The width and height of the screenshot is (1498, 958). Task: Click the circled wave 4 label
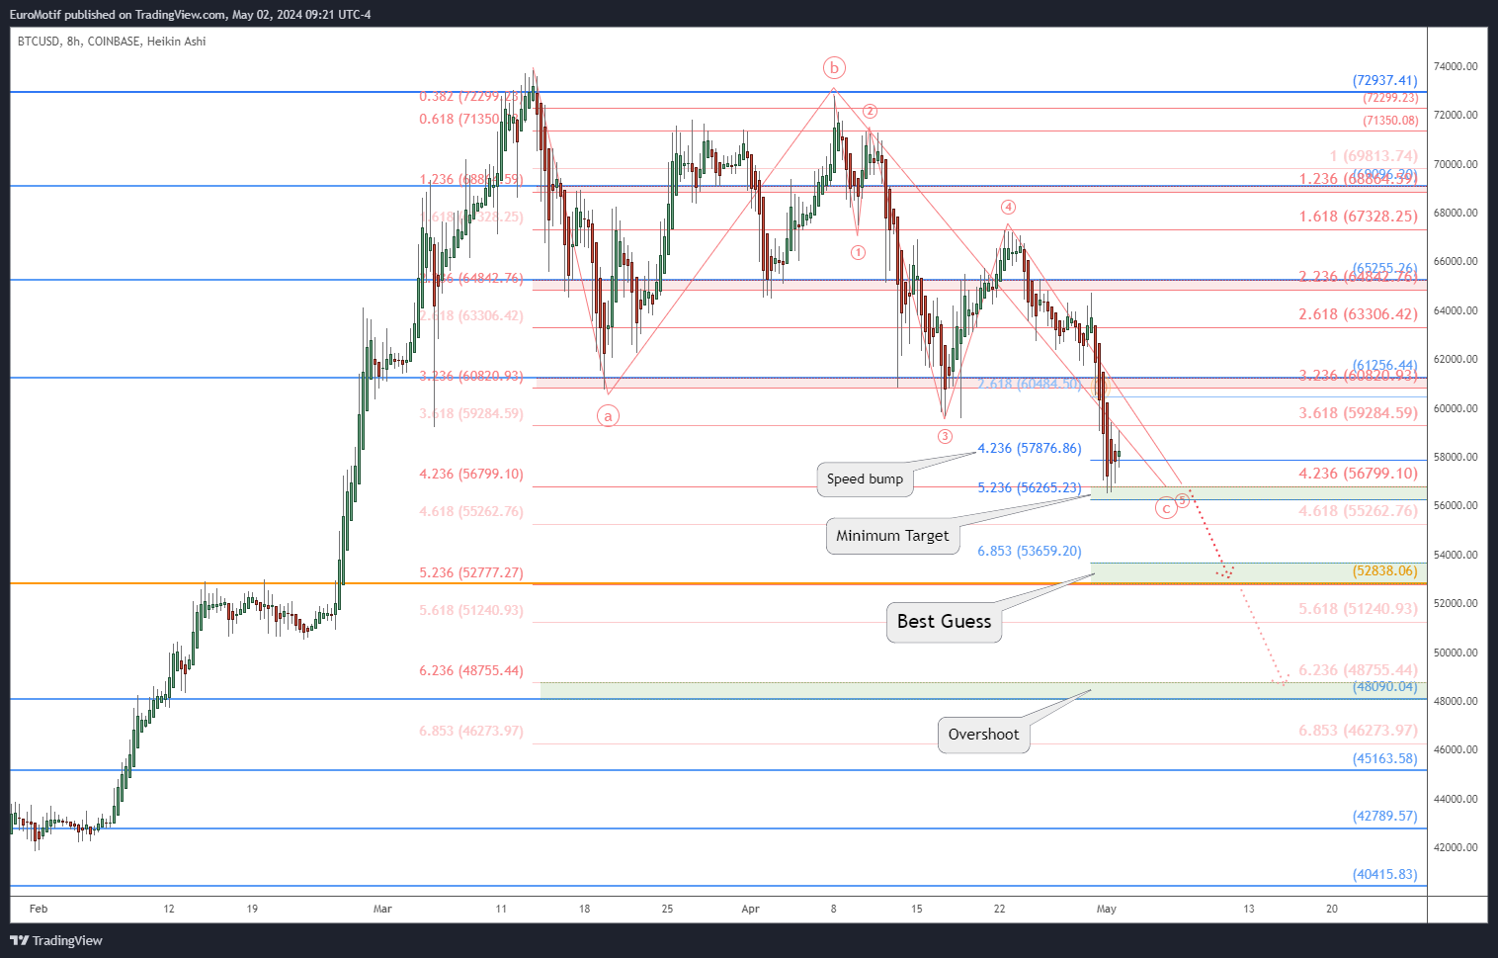pos(1008,207)
